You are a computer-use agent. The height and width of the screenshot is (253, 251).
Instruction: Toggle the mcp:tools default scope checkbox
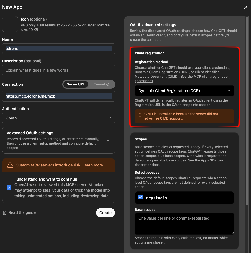[x=141, y=197]
